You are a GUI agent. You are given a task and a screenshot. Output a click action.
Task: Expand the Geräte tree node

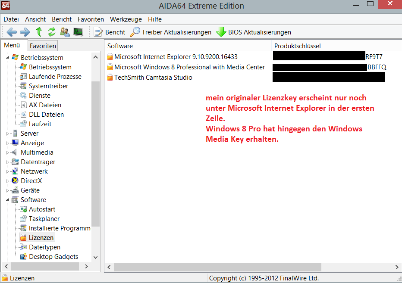(7, 190)
